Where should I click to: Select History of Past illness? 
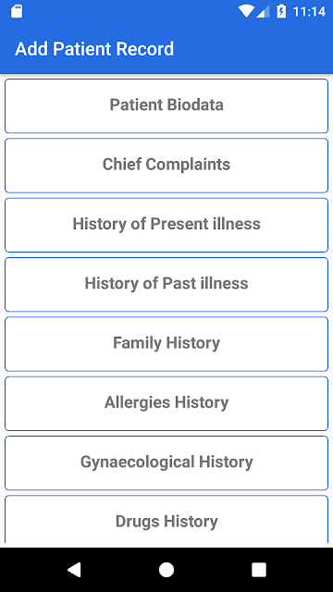(x=166, y=284)
